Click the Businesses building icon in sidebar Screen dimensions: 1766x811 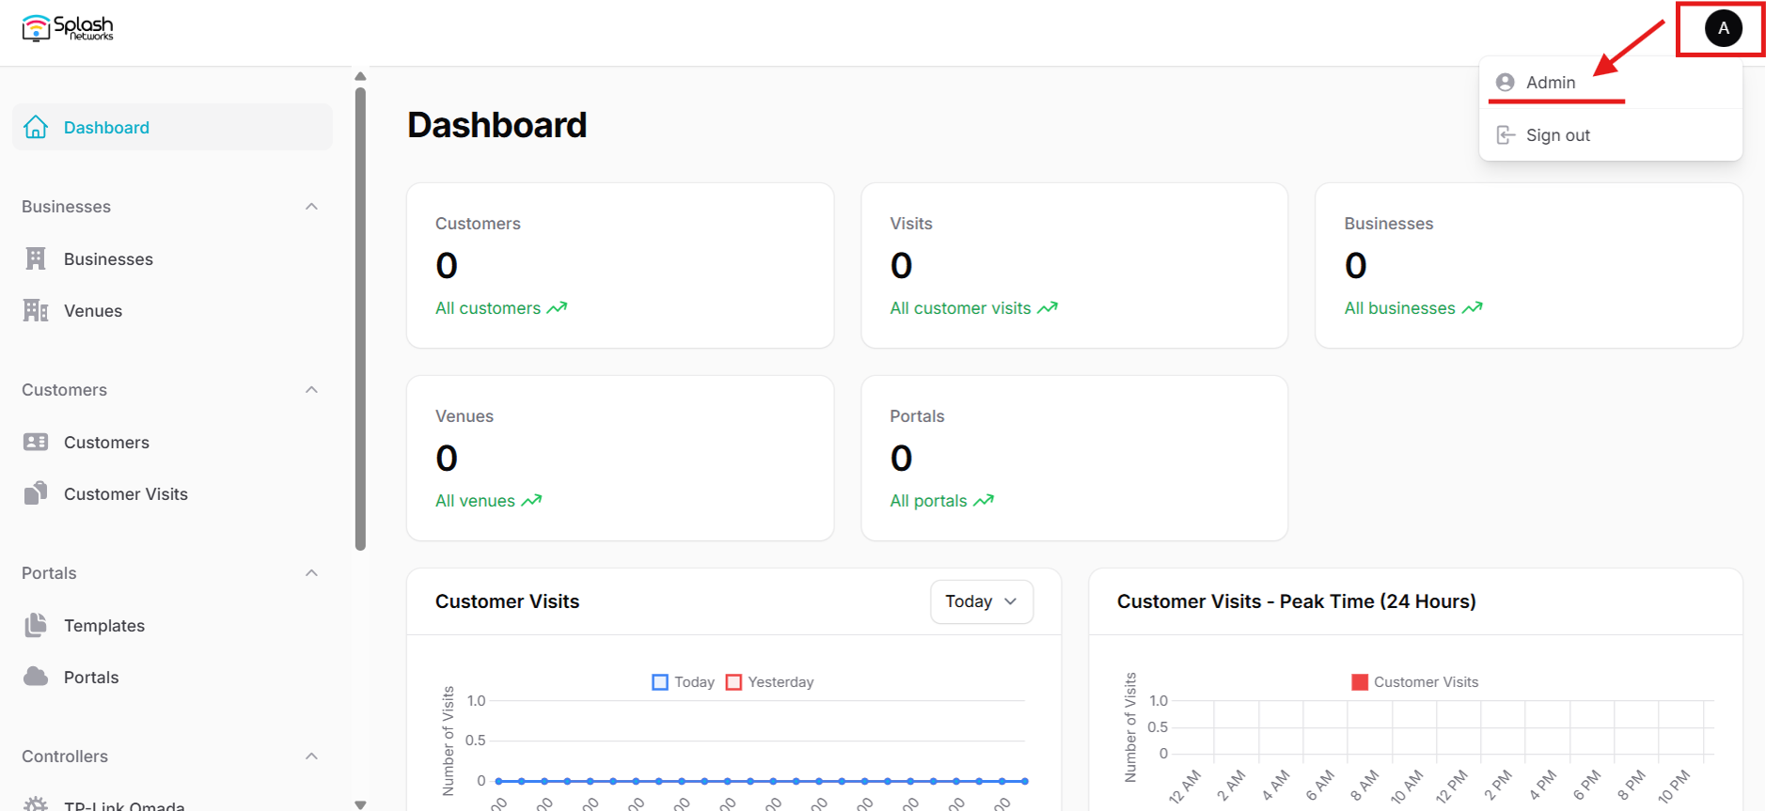36,258
